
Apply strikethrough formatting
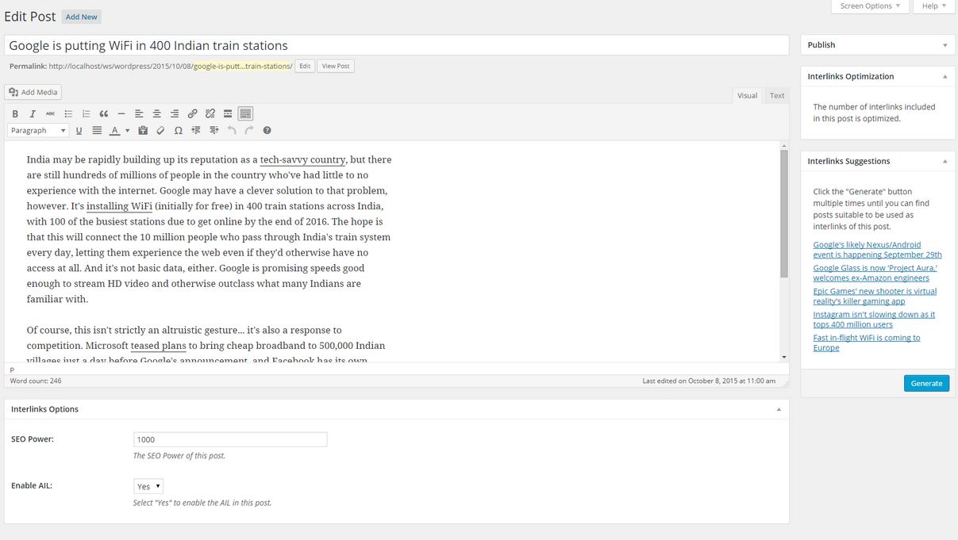[51, 114]
